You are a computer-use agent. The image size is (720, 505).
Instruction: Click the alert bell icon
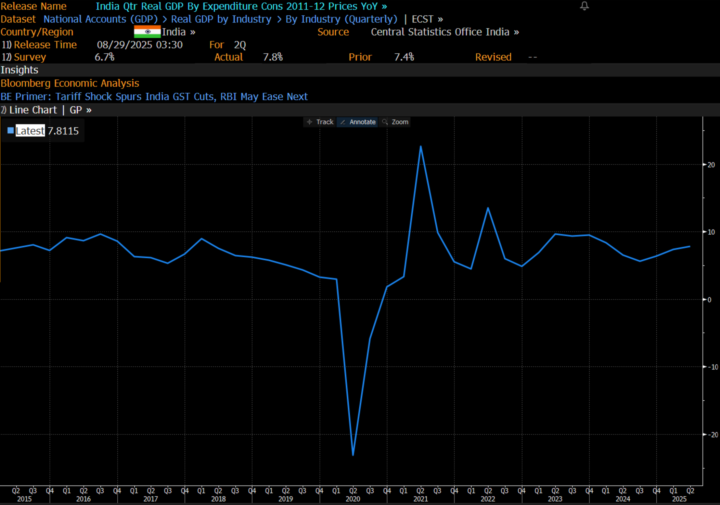point(584,6)
